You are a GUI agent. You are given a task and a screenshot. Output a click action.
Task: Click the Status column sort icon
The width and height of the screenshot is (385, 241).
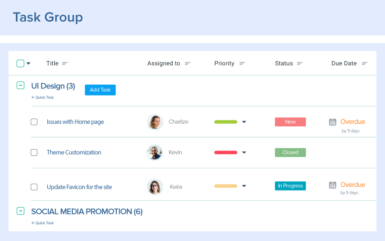tap(300, 63)
